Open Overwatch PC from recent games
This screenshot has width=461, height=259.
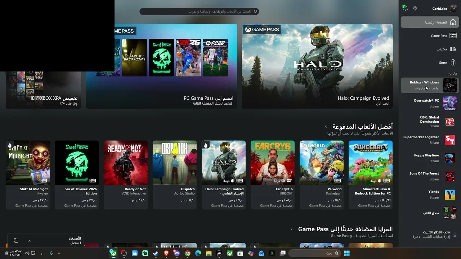[x=429, y=103]
